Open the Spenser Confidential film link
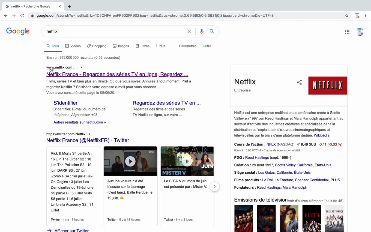Screen dimensions: 371x232 [312, 180]
